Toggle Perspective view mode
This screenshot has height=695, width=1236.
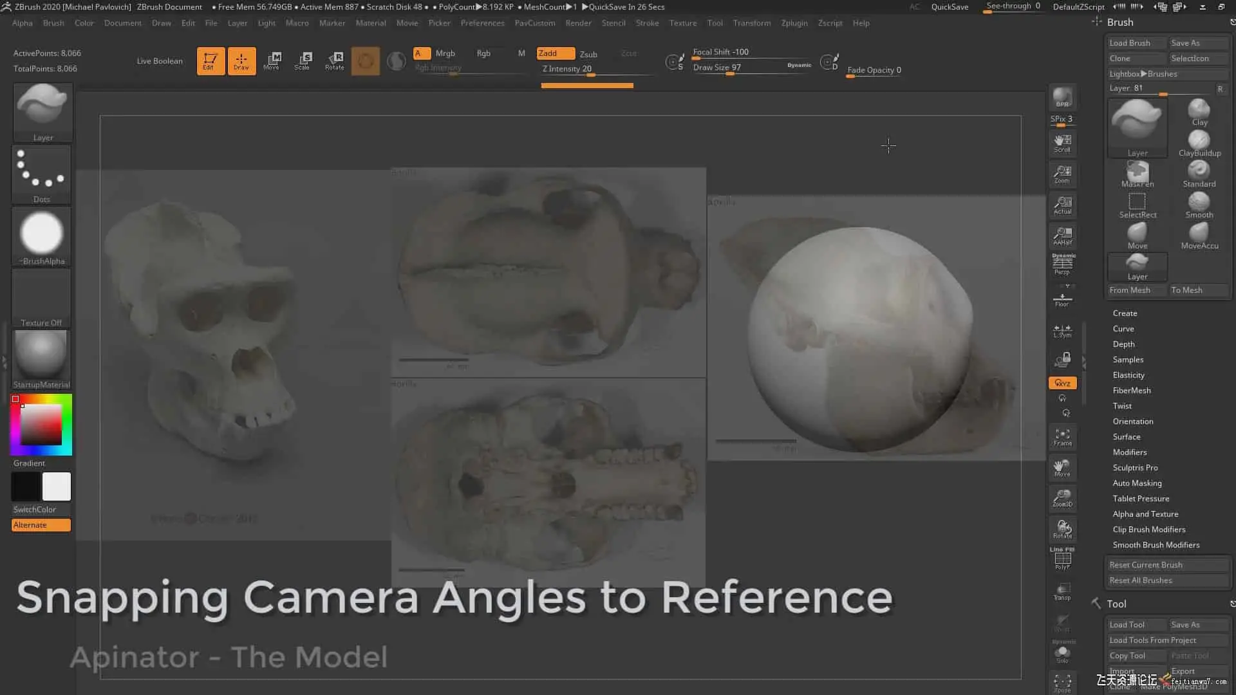click(1062, 264)
